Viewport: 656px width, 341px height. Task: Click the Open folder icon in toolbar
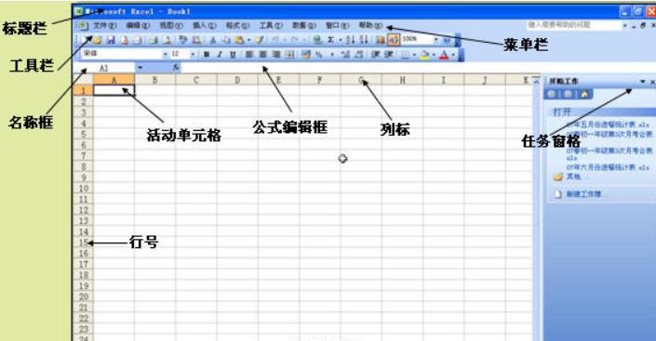pos(97,40)
